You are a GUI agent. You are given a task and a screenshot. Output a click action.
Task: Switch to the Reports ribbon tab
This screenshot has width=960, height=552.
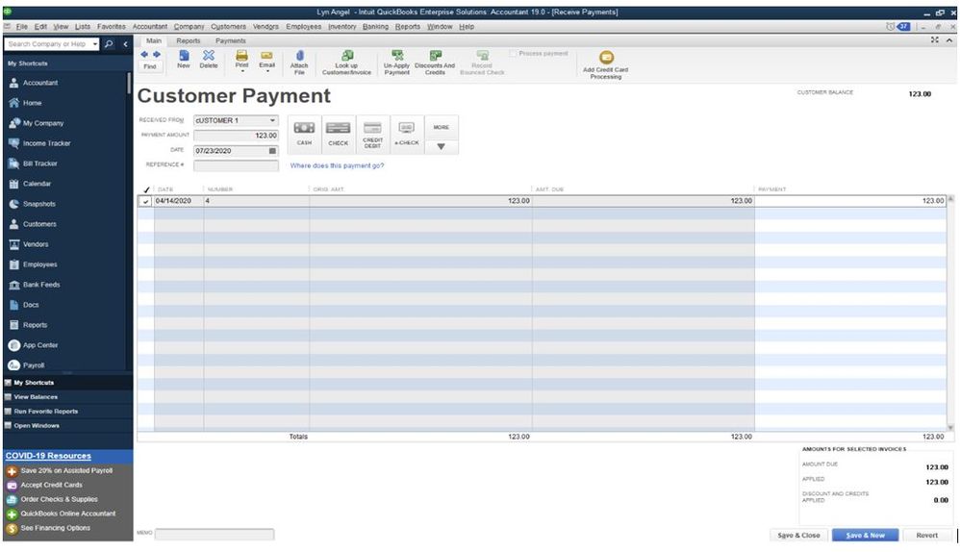pos(189,41)
